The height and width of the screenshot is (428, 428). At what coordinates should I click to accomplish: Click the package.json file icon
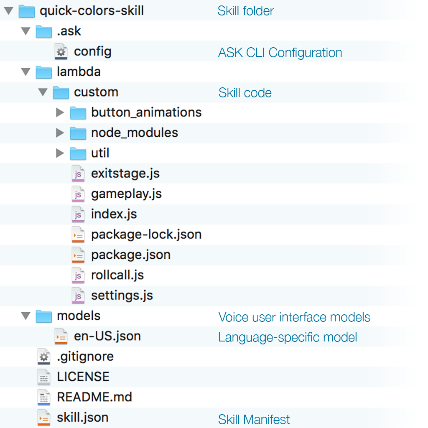tap(78, 255)
